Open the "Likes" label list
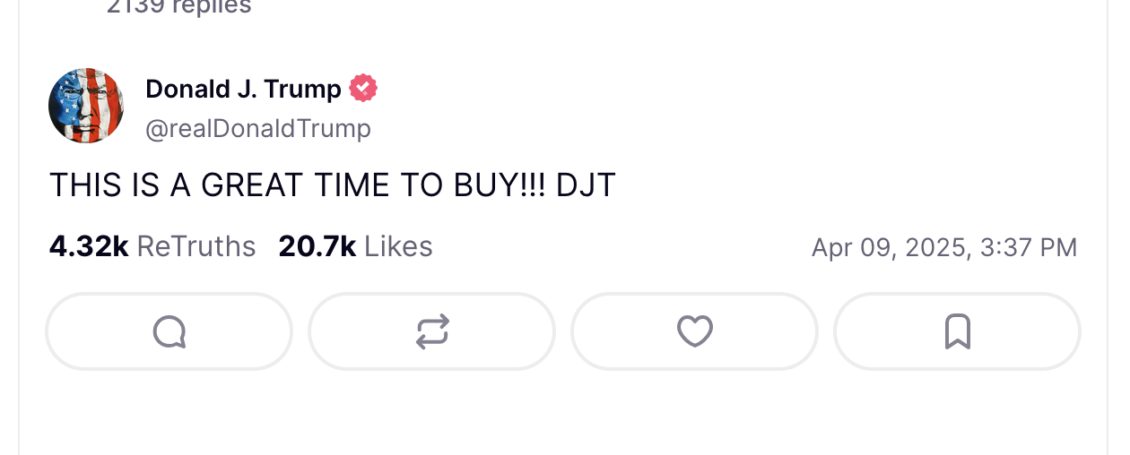 (x=398, y=246)
